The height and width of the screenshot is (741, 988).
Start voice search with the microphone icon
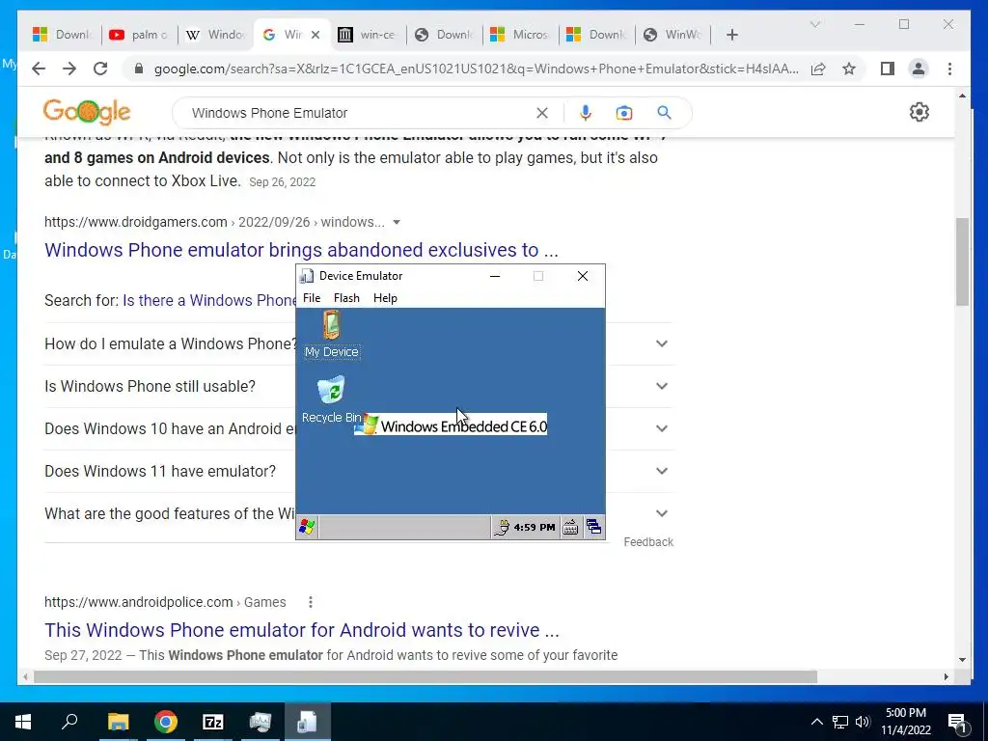pos(586,113)
